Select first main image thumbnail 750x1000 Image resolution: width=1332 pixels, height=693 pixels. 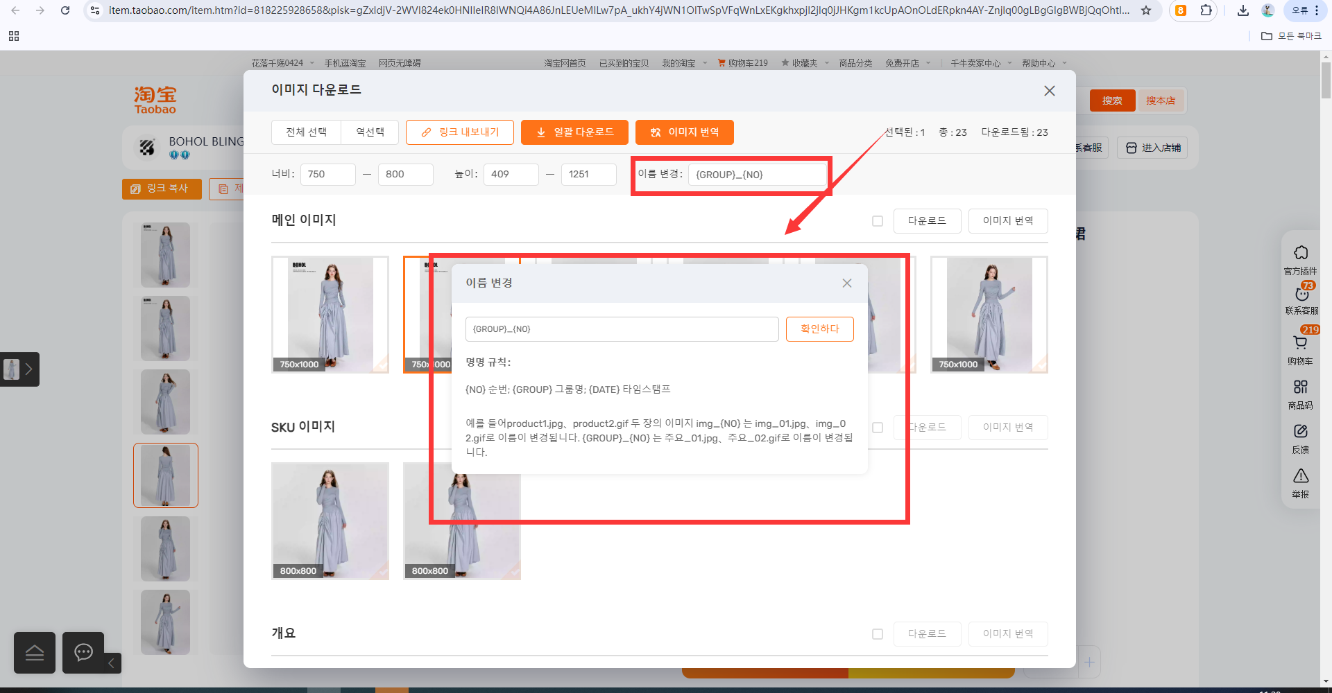330,315
